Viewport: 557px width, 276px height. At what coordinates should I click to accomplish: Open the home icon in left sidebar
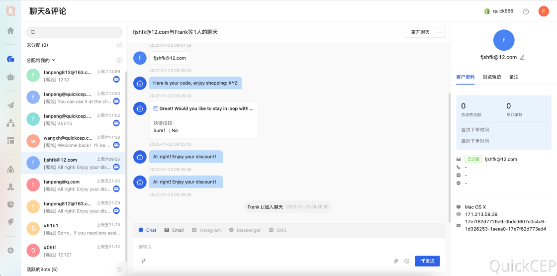pyautogui.click(x=10, y=30)
